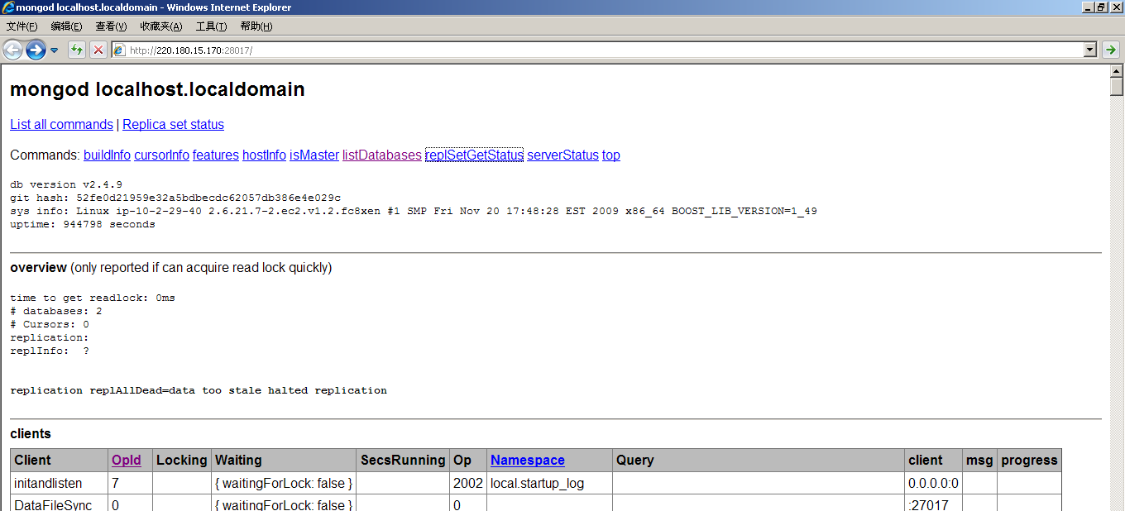Click the green Go arrow button

1111,50
